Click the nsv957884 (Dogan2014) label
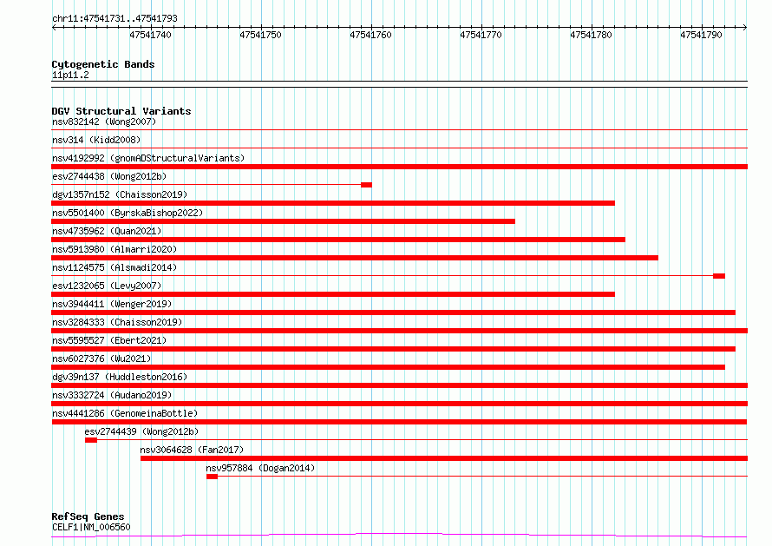Screen dimensions: 772x546 tap(260, 468)
